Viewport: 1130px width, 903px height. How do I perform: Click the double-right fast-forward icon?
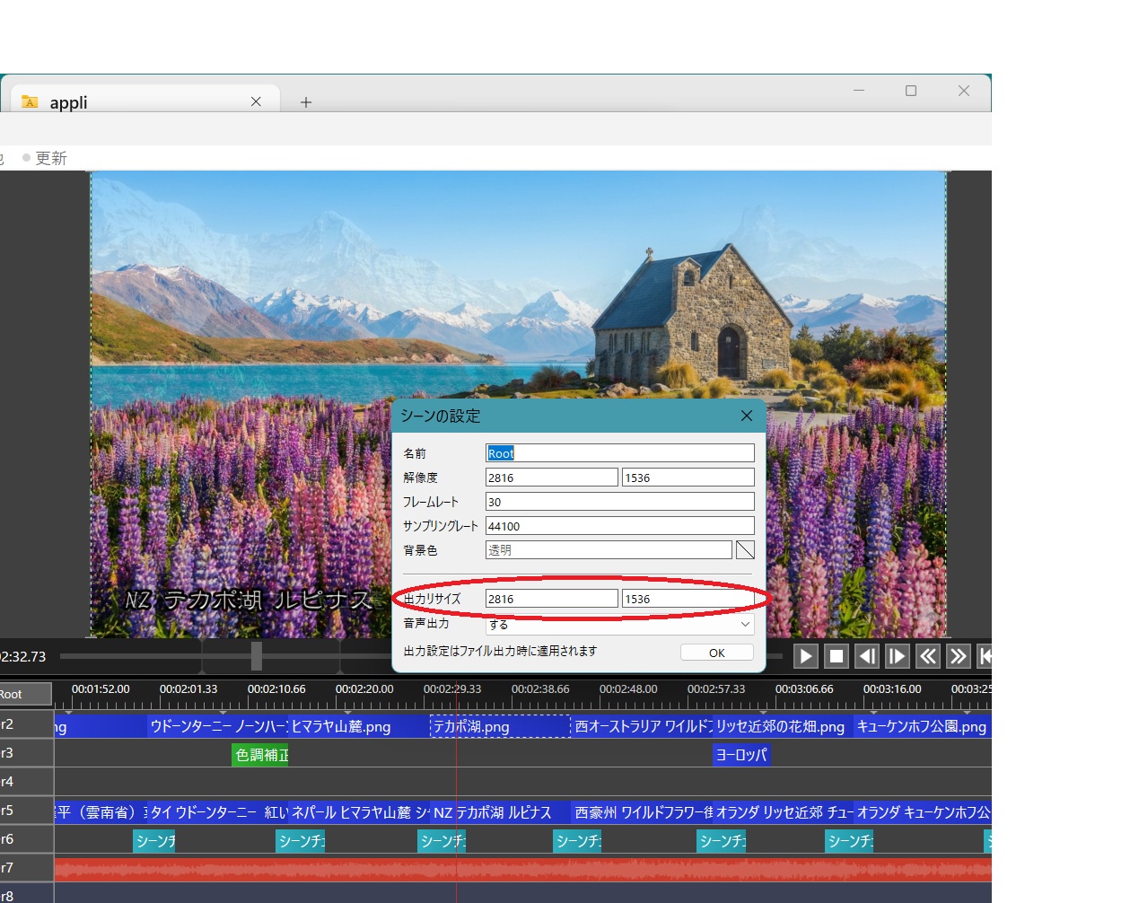[959, 656]
